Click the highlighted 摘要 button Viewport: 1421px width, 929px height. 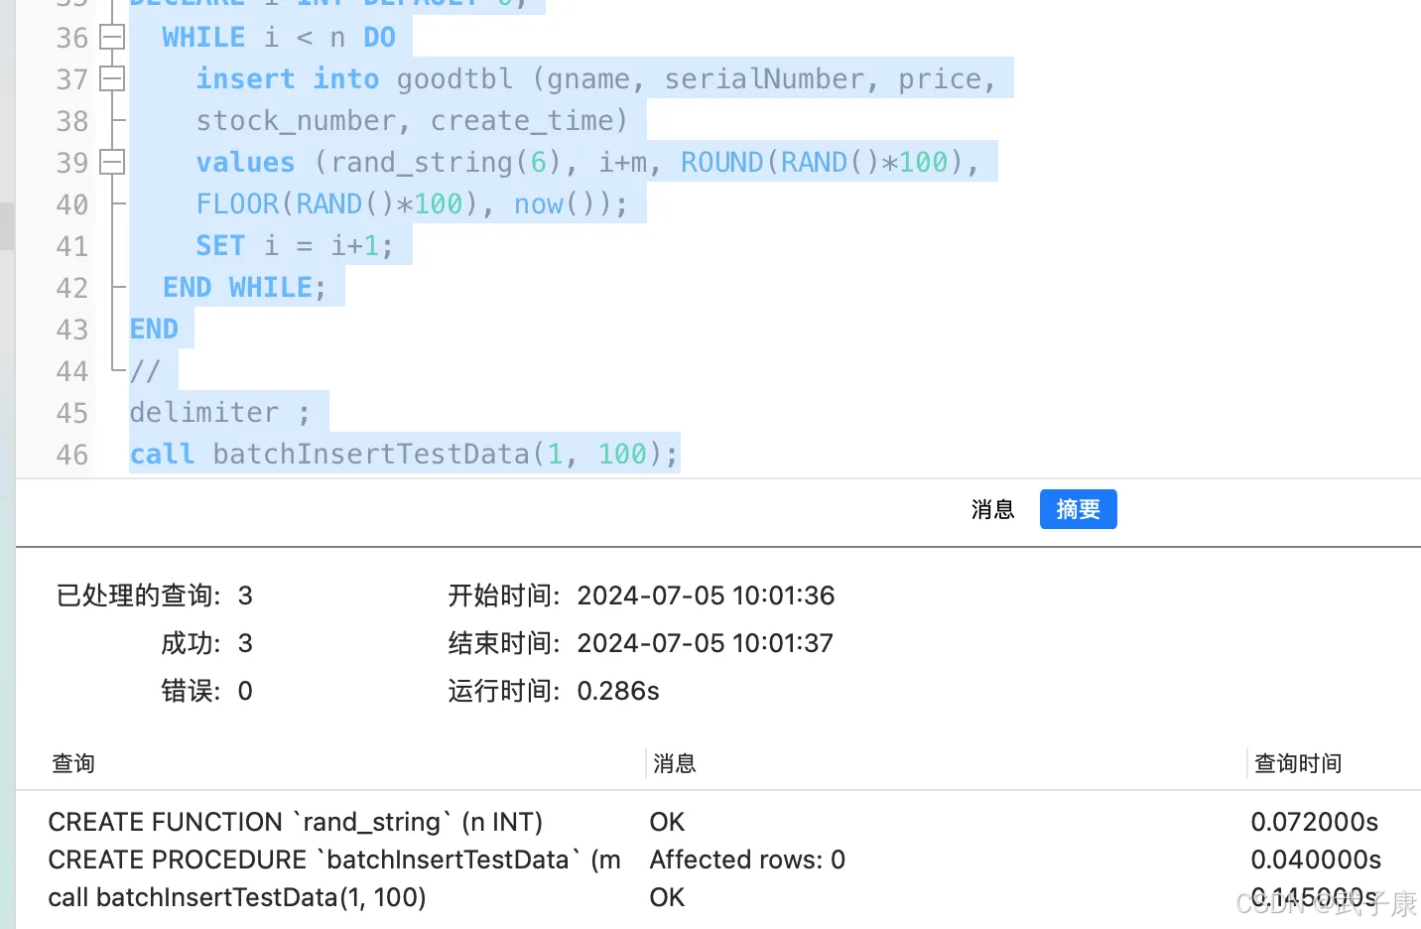[1078, 509]
